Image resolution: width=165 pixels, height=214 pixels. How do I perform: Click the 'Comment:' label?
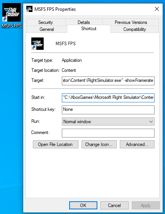40,132
